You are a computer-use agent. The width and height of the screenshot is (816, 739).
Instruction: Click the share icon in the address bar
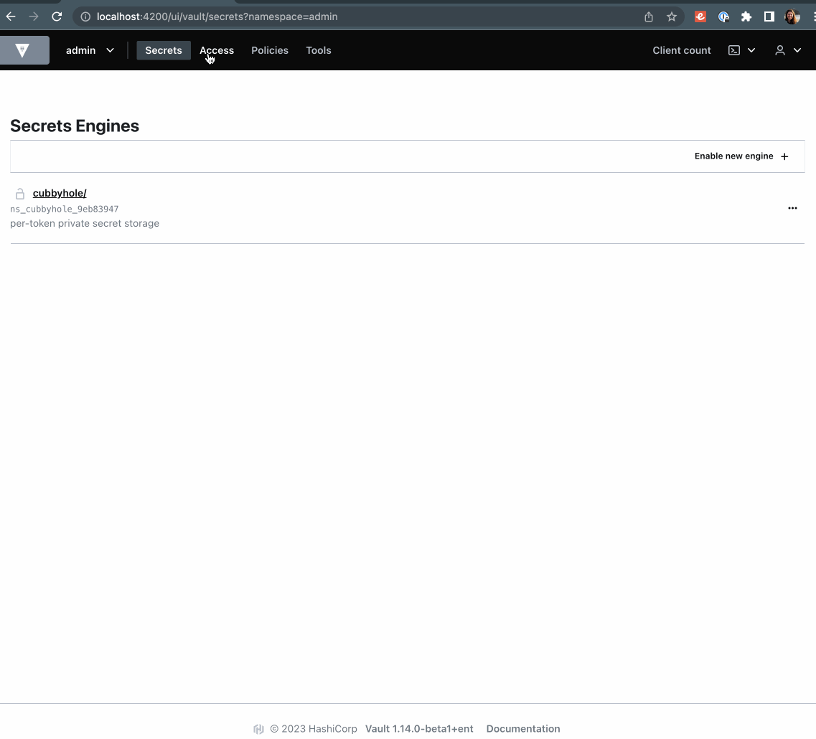(x=648, y=17)
